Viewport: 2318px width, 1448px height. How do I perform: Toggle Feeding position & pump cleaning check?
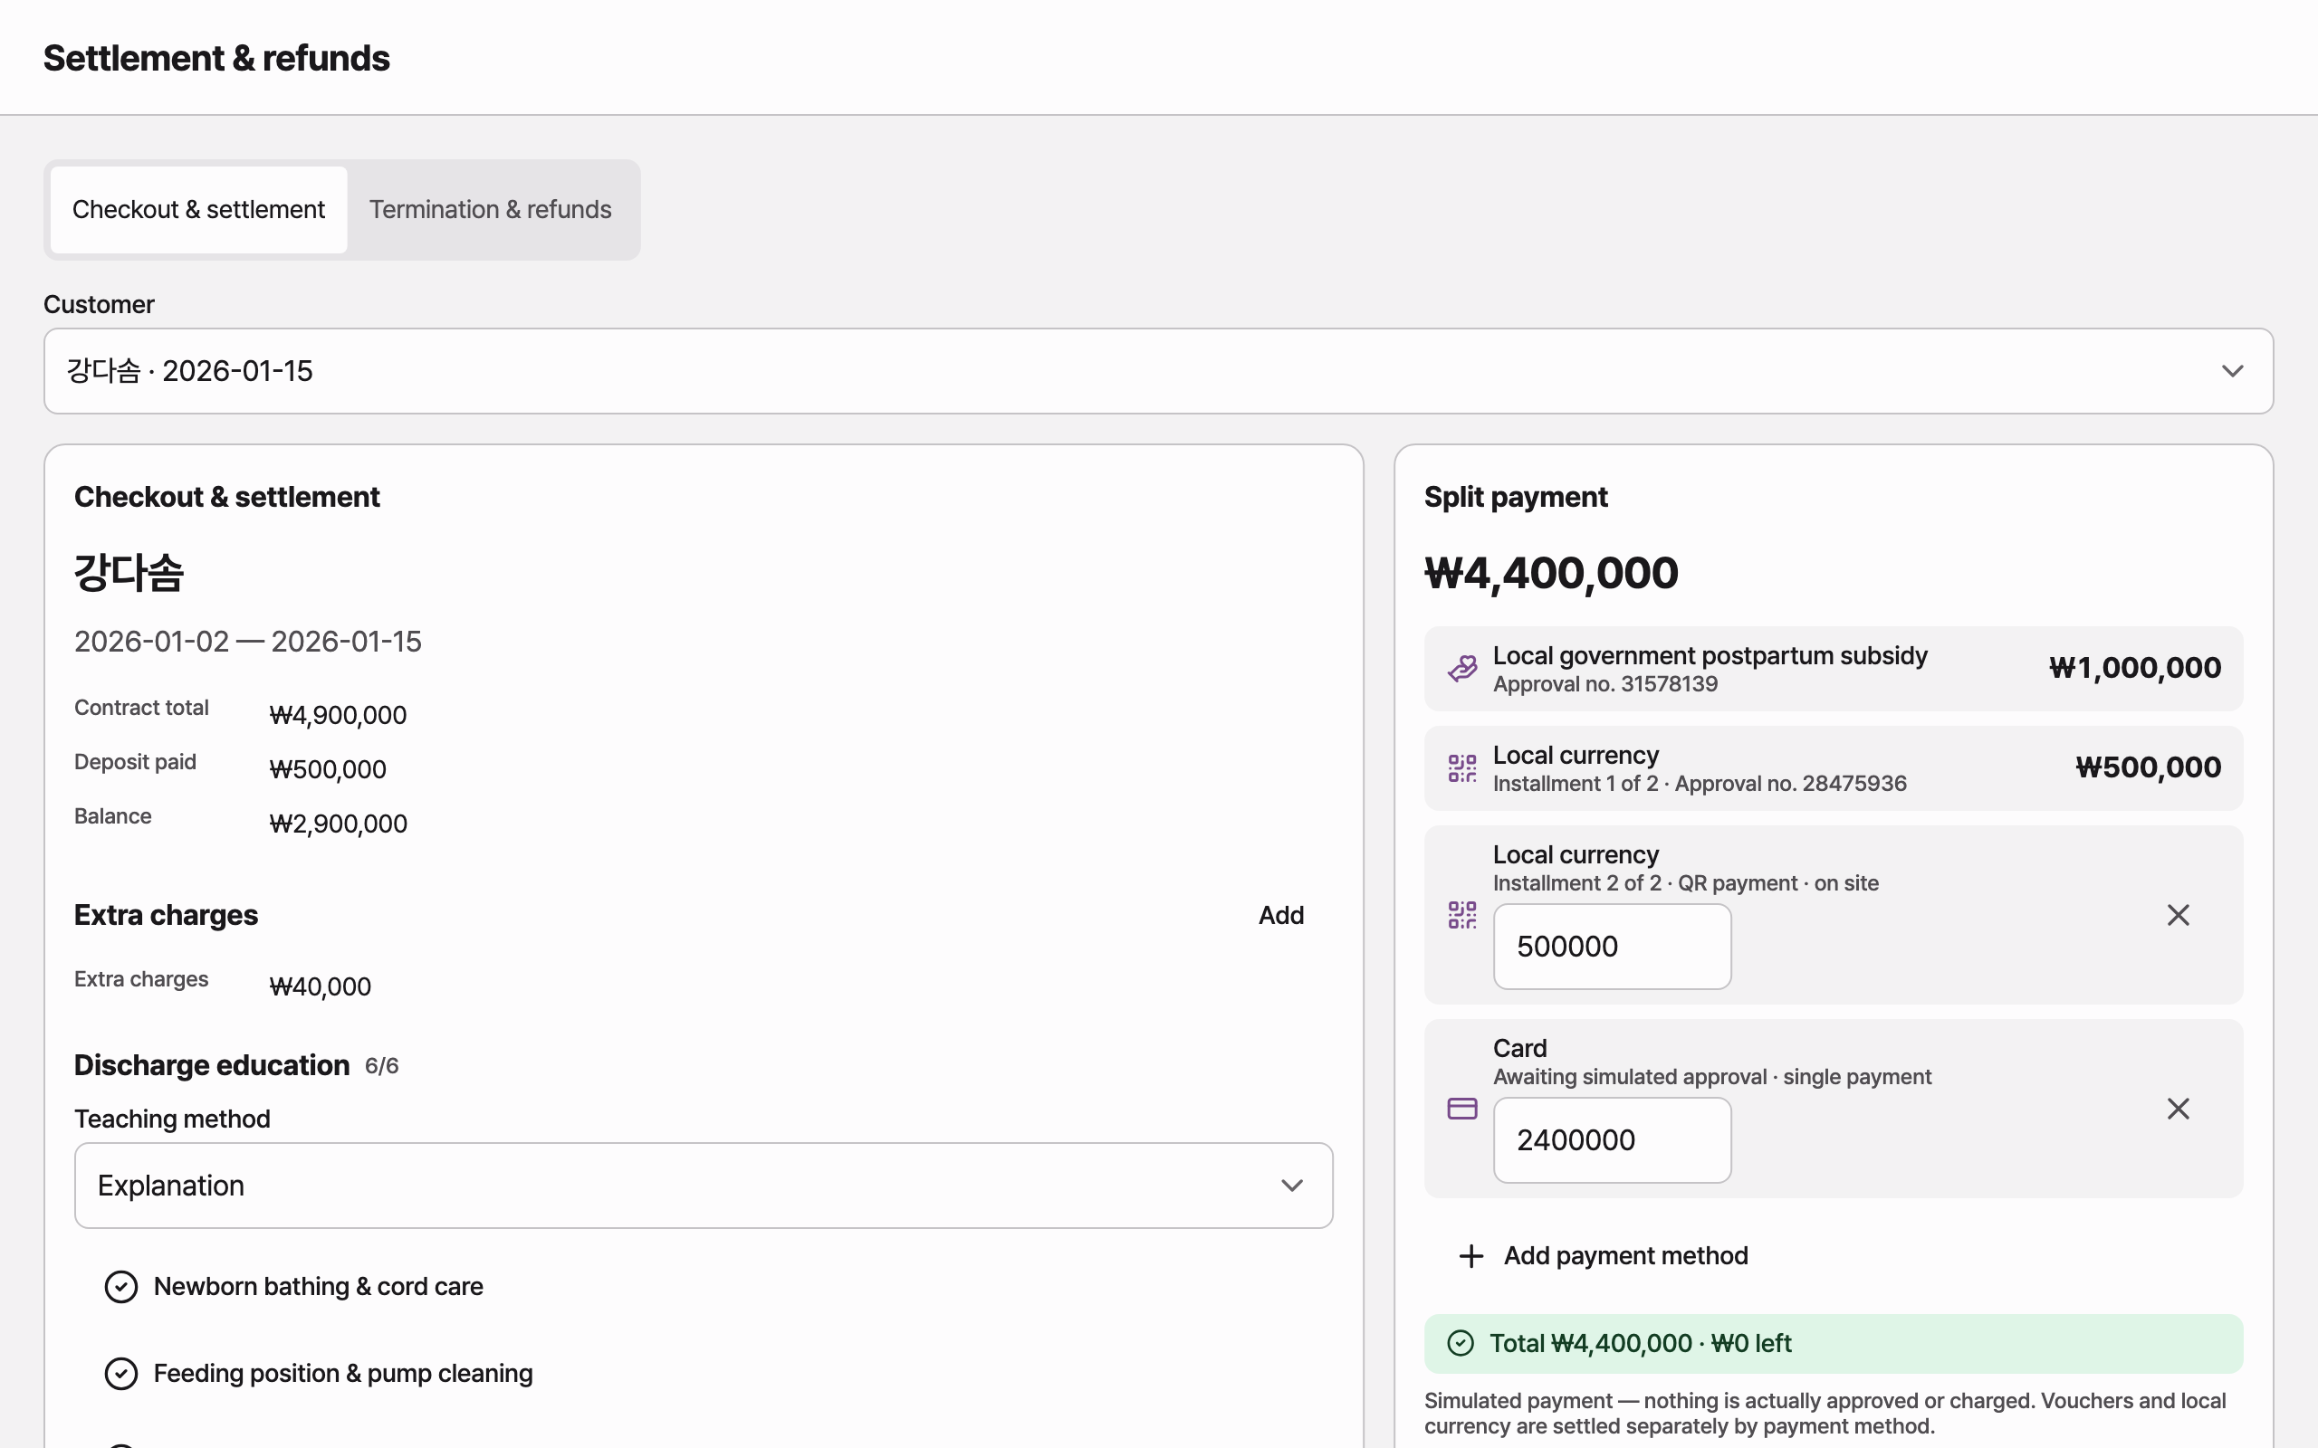click(120, 1373)
